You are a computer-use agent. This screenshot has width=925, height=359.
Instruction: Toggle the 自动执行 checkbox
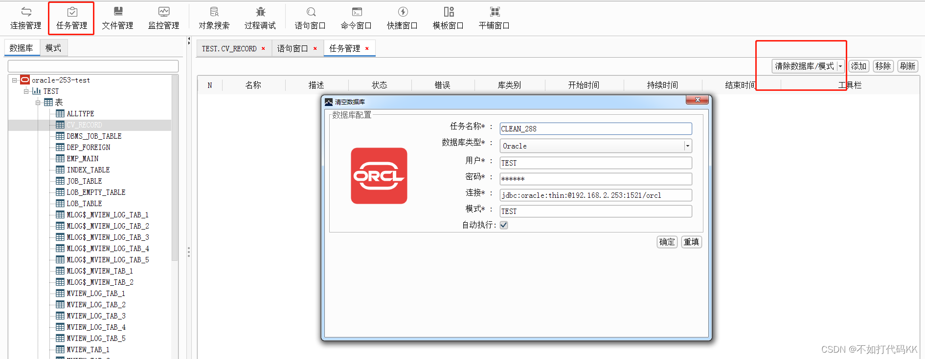pyautogui.click(x=504, y=225)
